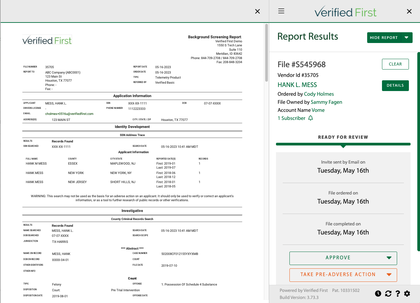Image resolution: width=420 pixels, height=303 pixels.
Task: Expand the Hide Report dropdown arrow
Action: pos(407,38)
